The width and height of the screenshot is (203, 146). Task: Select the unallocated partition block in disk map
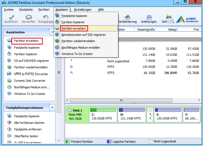click(150, 114)
